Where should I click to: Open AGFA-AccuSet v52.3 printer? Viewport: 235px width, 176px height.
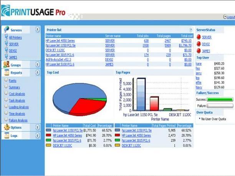click(x=58, y=59)
